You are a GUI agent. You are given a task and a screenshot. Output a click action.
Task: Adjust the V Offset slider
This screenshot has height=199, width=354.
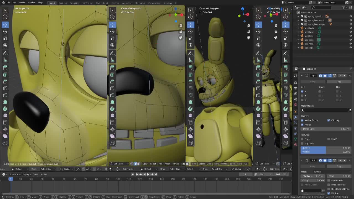pos(326,152)
